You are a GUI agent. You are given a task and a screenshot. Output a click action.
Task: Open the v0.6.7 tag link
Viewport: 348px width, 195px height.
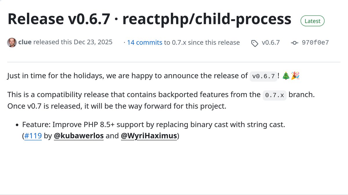[271, 42]
